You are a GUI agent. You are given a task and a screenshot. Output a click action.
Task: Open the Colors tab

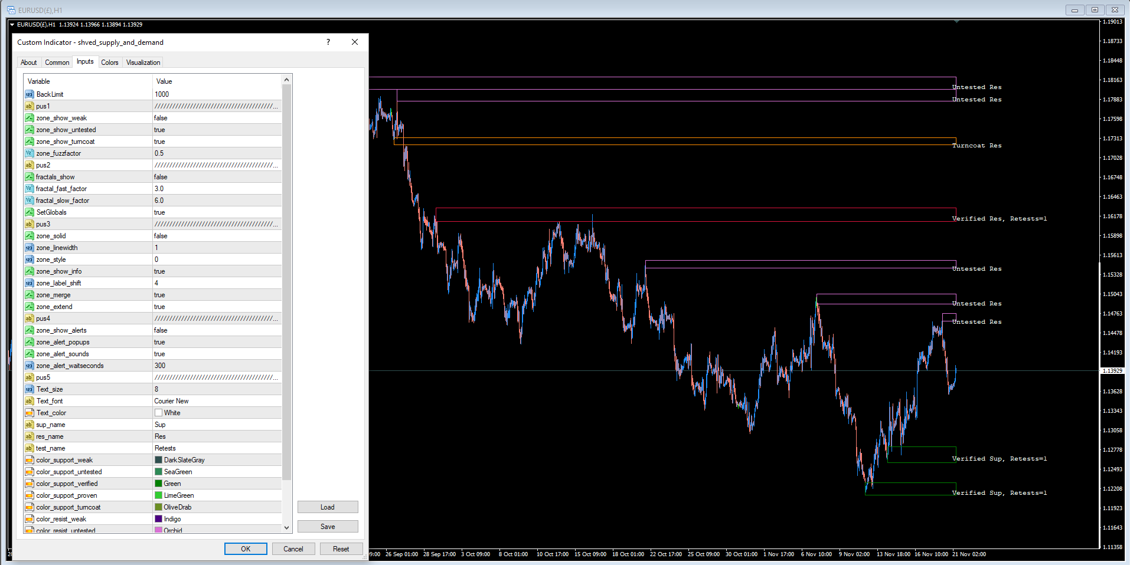point(110,63)
